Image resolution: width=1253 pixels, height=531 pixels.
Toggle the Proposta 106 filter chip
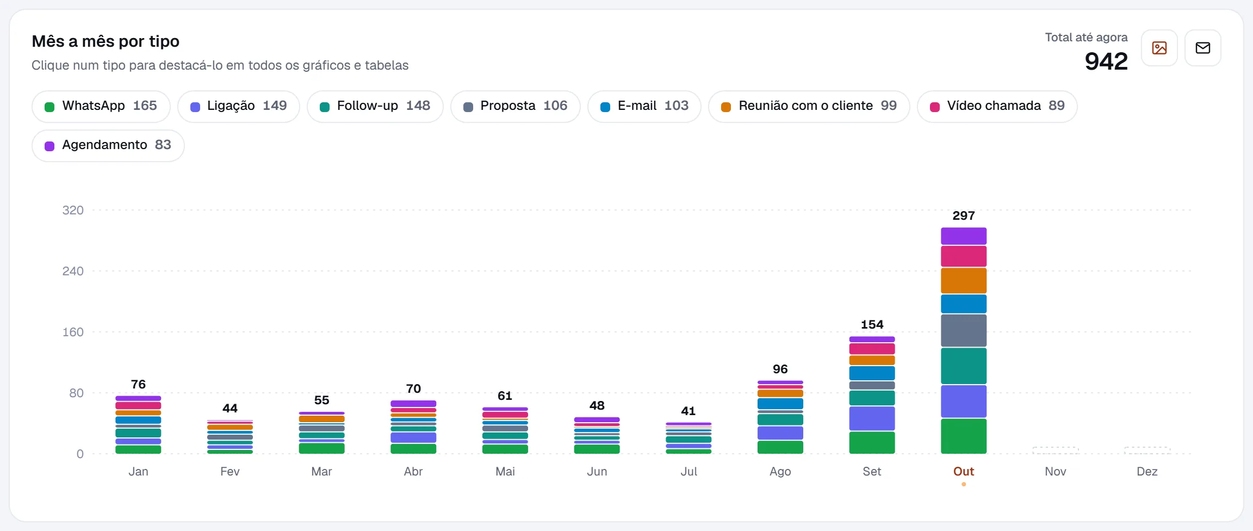[x=515, y=106]
